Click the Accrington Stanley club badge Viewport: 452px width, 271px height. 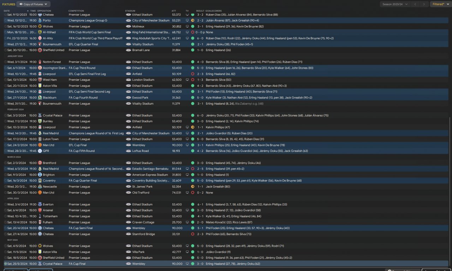pos(40,68)
